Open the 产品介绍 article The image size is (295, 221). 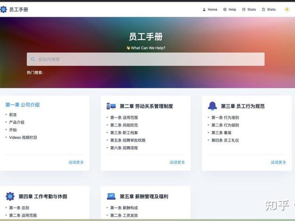click(x=17, y=122)
